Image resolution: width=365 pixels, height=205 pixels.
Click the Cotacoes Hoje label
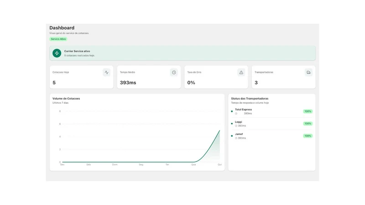(x=61, y=72)
